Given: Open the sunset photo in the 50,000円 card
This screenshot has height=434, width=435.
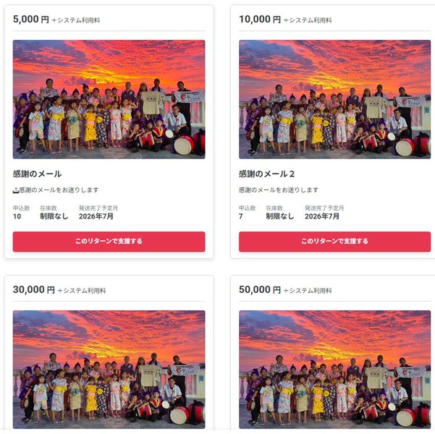Looking at the screenshot, I should [335, 370].
